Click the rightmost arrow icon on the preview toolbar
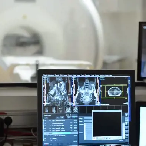 coord(119,138)
